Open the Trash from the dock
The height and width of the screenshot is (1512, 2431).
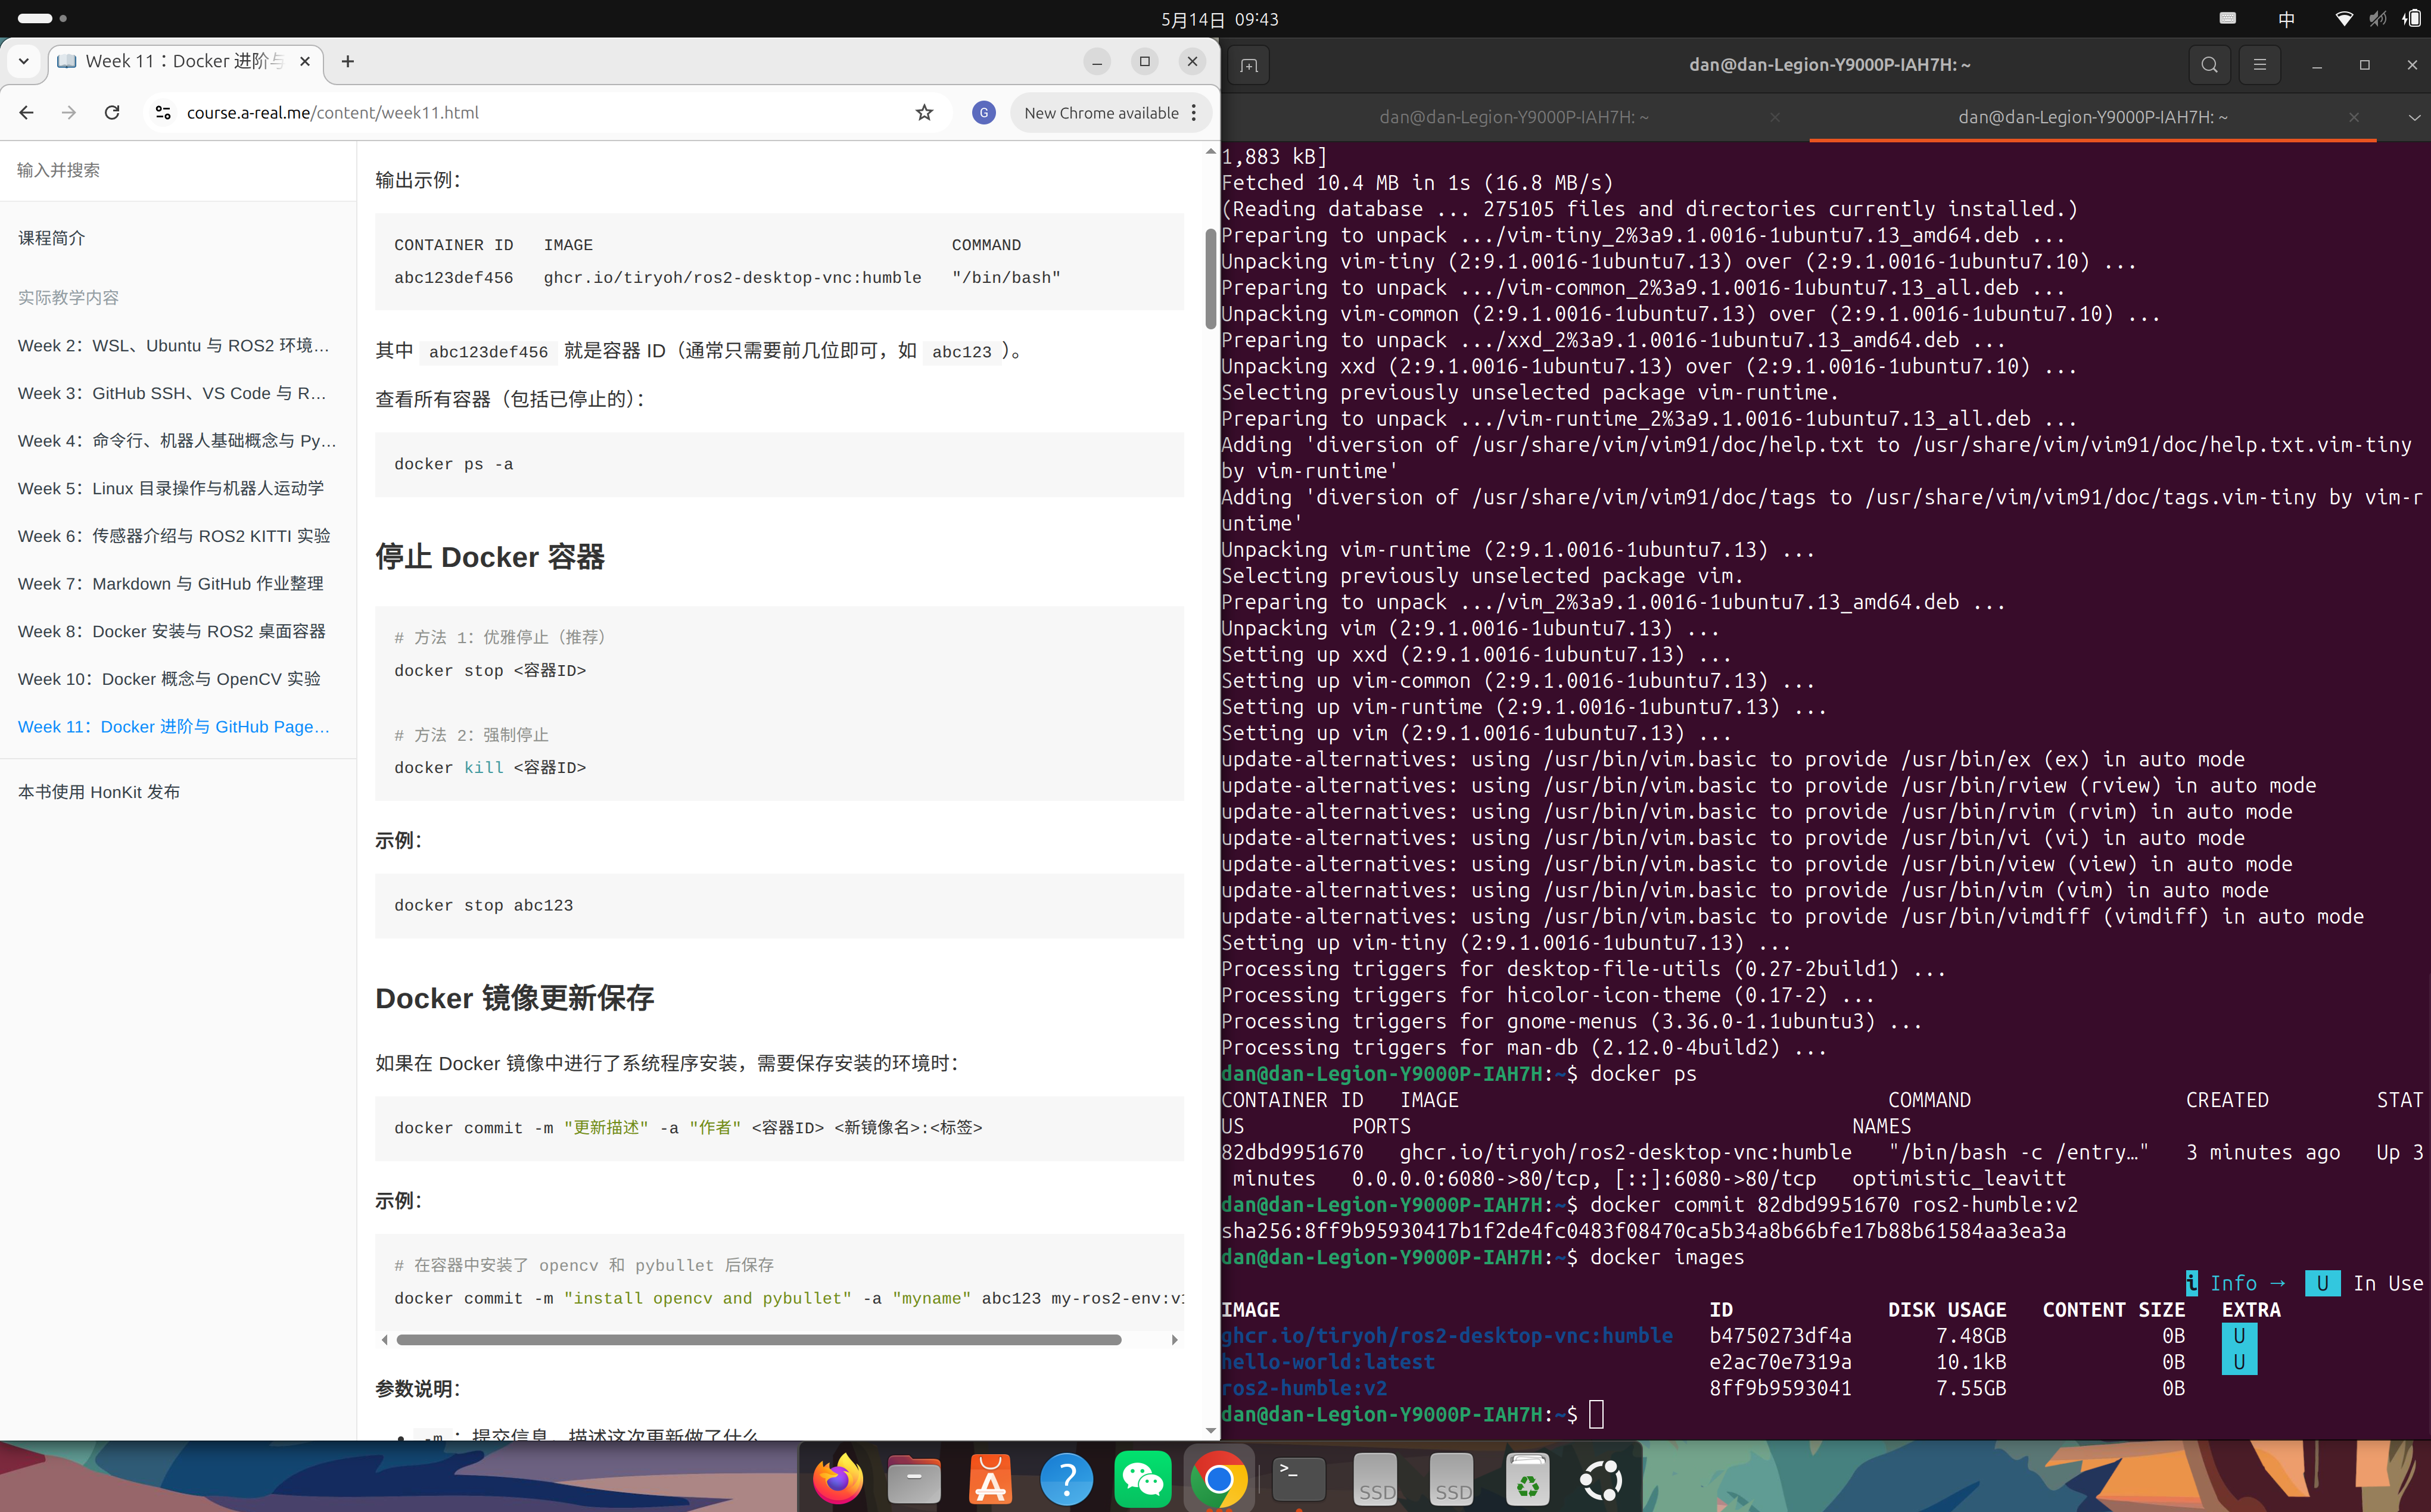(x=1527, y=1479)
